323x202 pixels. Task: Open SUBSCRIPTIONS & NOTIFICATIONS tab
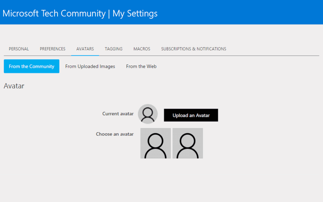pos(194,49)
